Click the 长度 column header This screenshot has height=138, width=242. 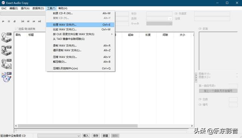148,35
